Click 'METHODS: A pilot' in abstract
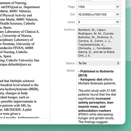 pos(18,110)
